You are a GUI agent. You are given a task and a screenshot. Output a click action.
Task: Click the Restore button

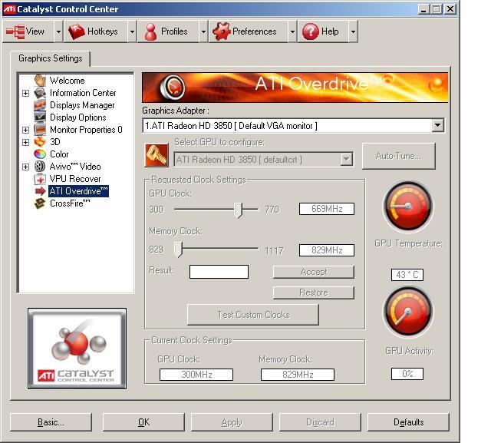tap(314, 293)
